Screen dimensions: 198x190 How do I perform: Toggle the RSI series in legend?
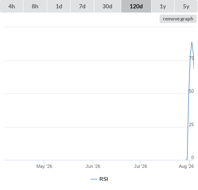tap(104, 179)
